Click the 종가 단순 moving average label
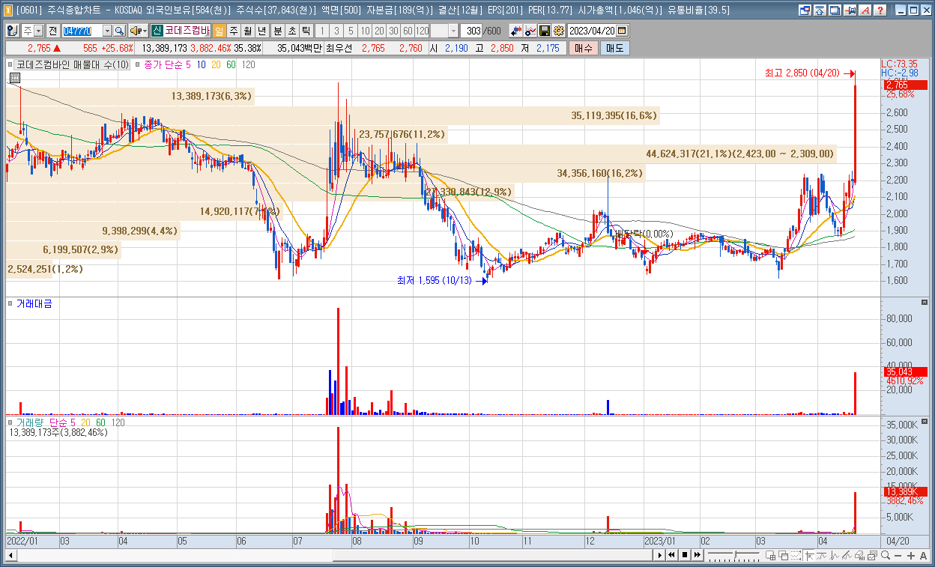The height and width of the screenshot is (567, 935). (163, 65)
